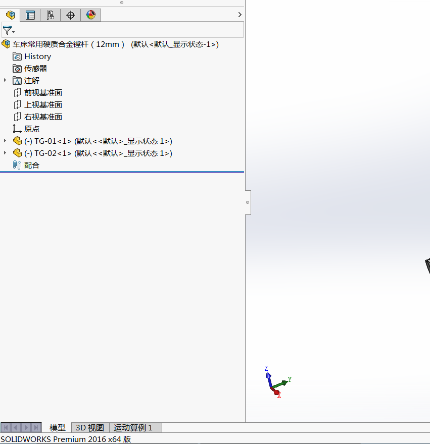The width and height of the screenshot is (430, 444).
Task: Open the FeatureManager design tree tab
Action: (x=10, y=15)
